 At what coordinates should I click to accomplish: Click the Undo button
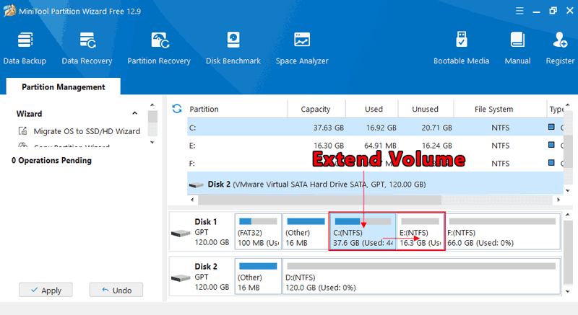[116, 290]
